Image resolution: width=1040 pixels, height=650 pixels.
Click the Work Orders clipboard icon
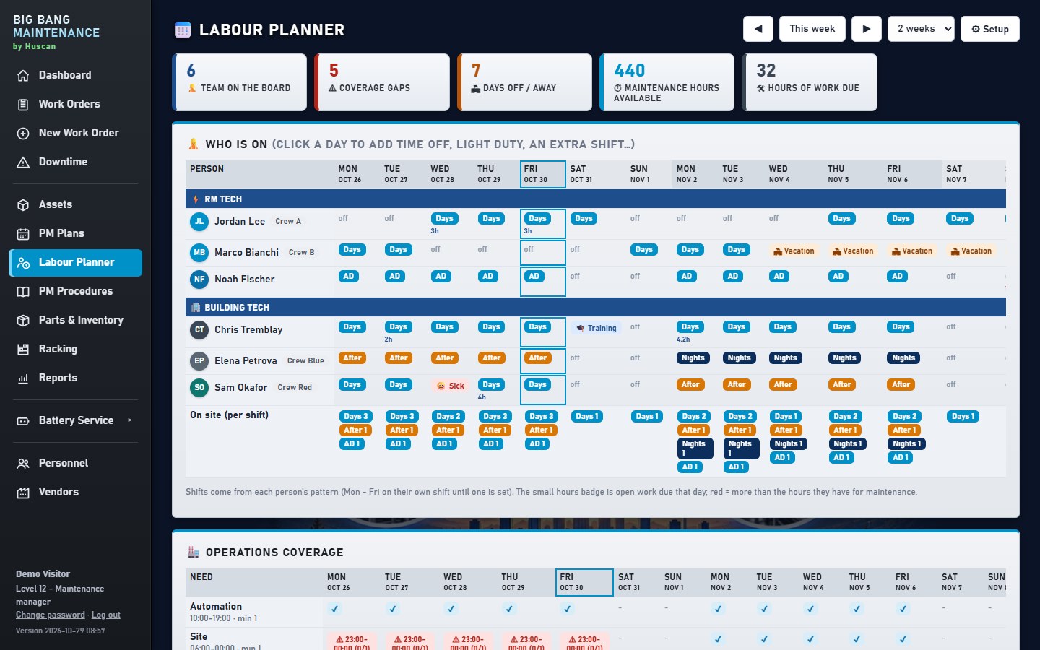(x=23, y=104)
